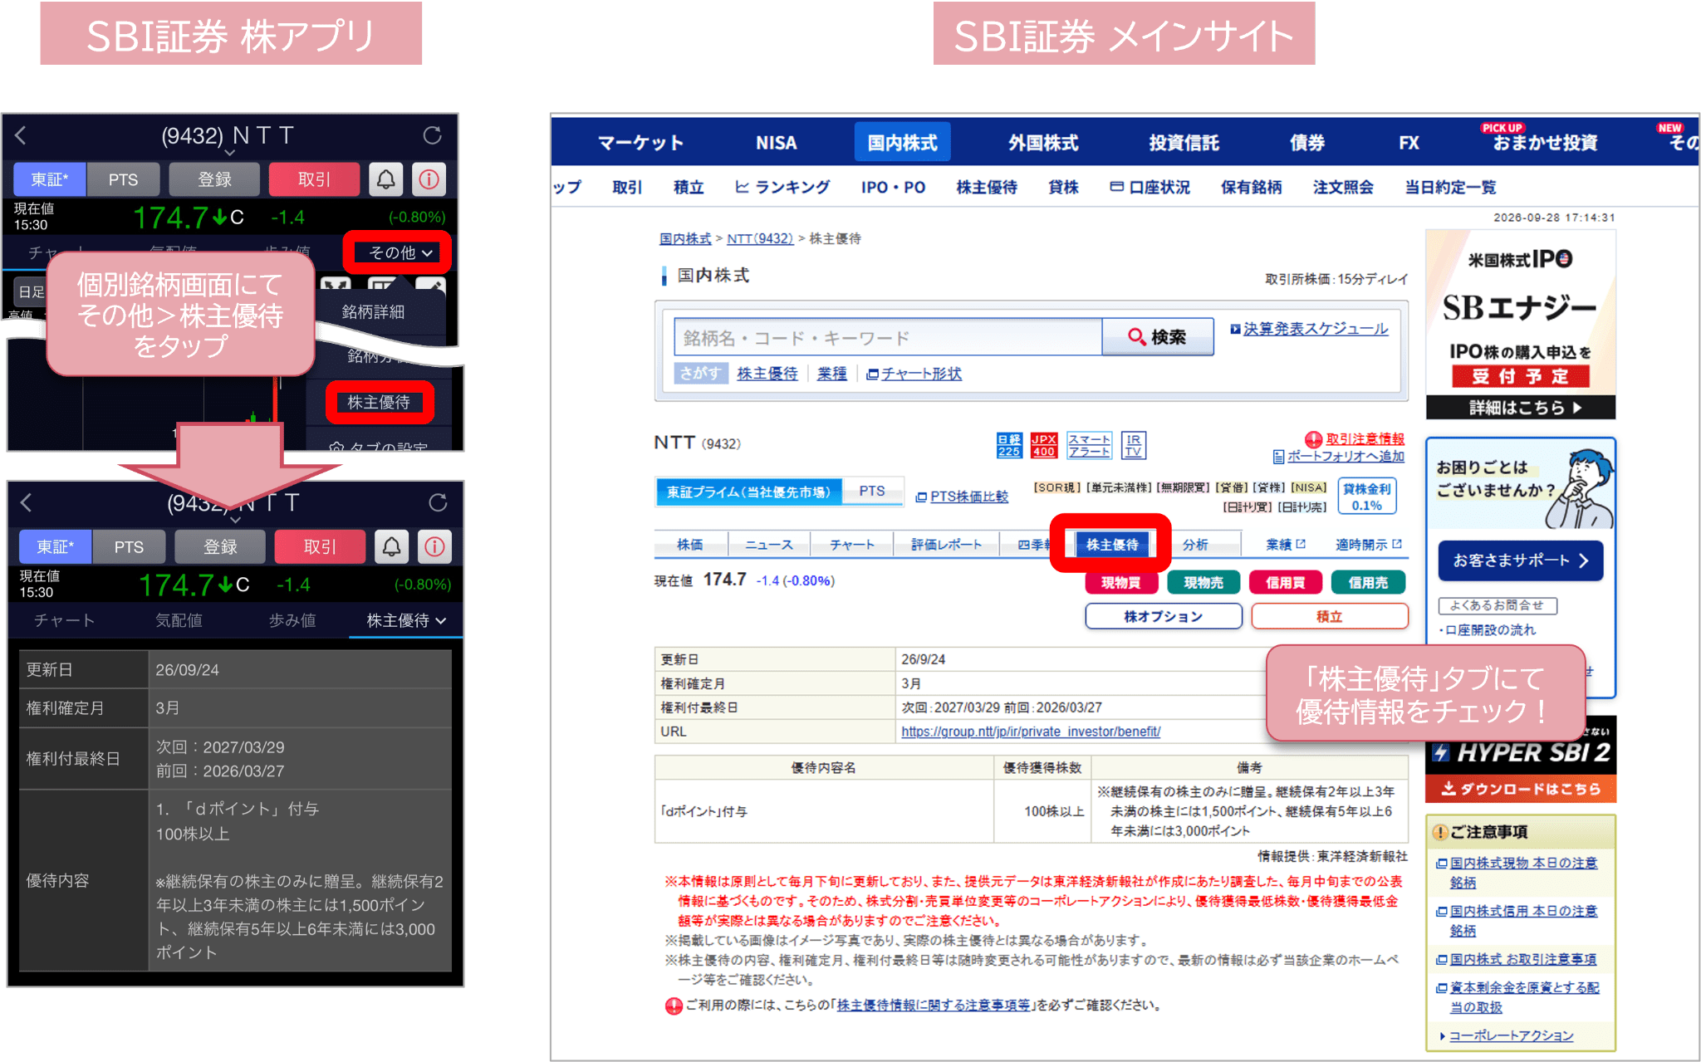Image resolution: width=1701 pixels, height=1062 pixels.
Task: Switch to 東証プライム(当社優先市場) tab on main site
Action: (x=748, y=492)
